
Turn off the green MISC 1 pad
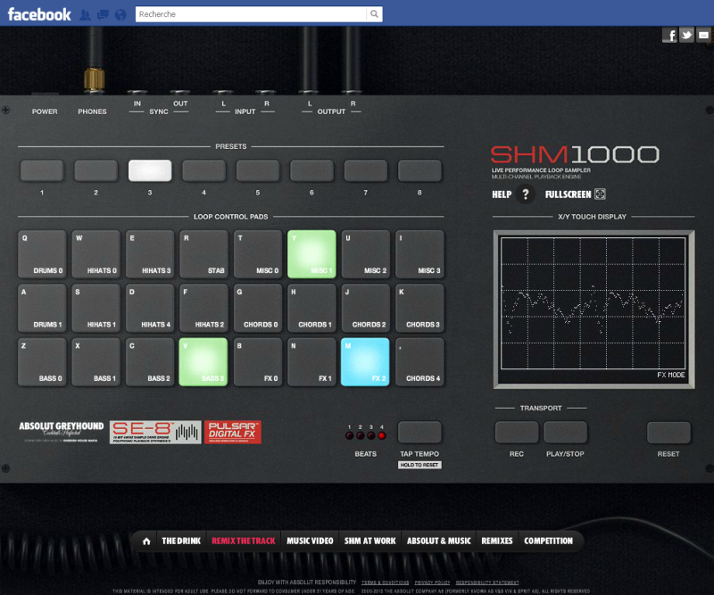coord(311,254)
